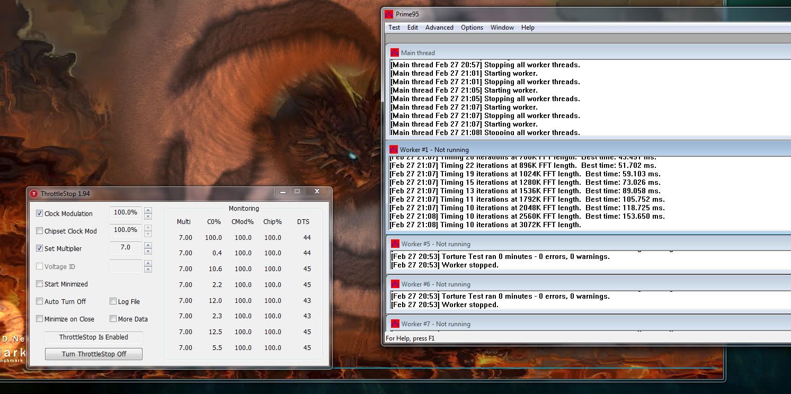This screenshot has width=791, height=394.
Task: Disable the Clock Modulation checkbox
Action: (39, 213)
